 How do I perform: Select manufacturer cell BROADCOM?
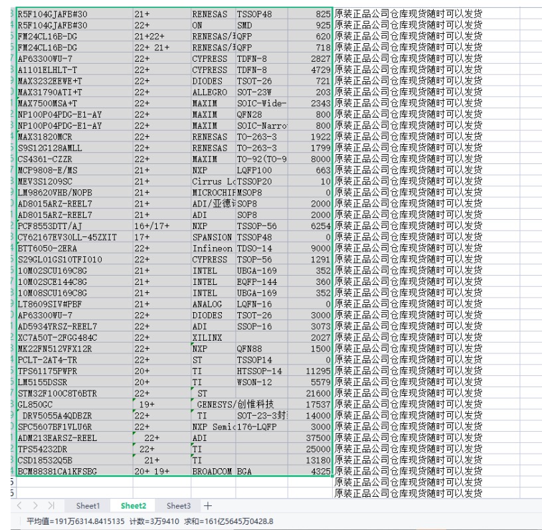tap(213, 472)
